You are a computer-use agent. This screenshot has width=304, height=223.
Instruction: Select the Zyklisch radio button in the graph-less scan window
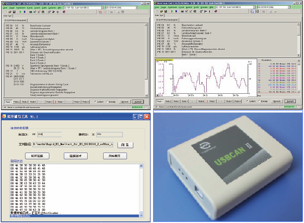[x=95, y=102]
